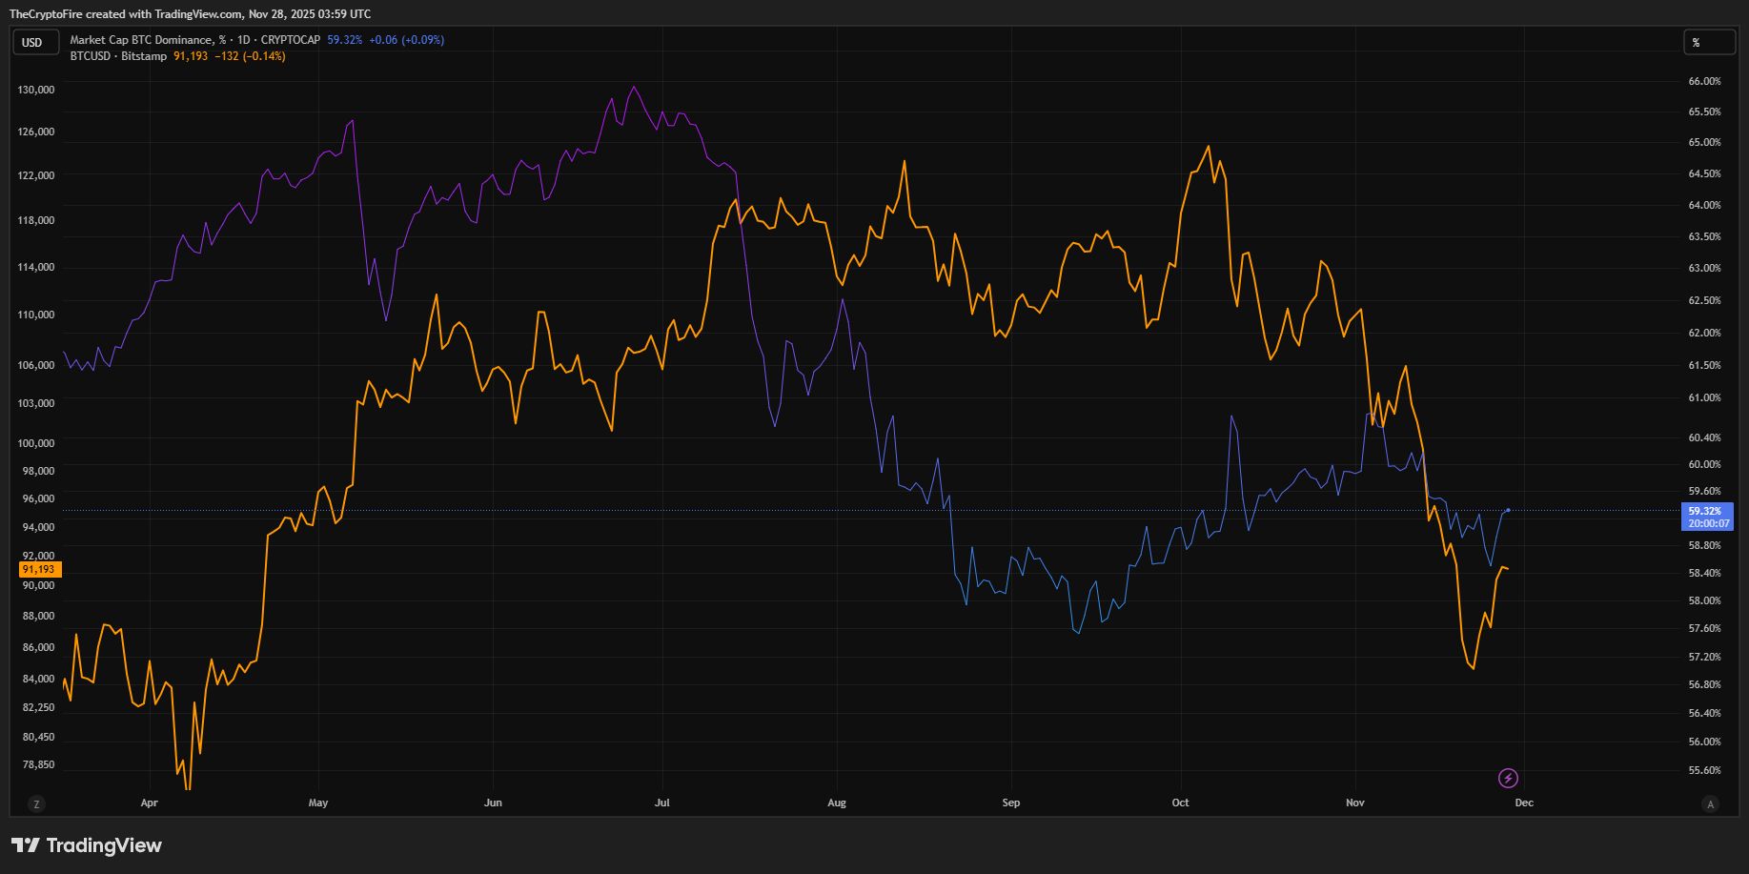
Task: Click the Dec label on the time axis
Action: tap(1524, 803)
